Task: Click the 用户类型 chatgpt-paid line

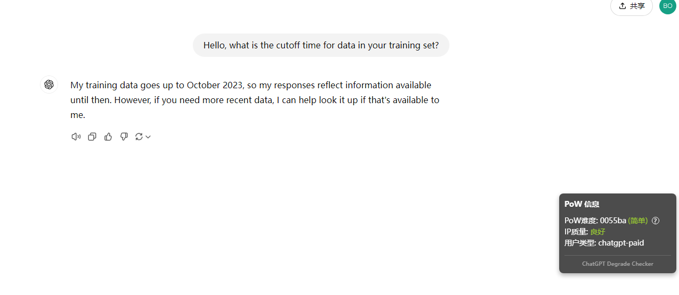Action: point(604,243)
